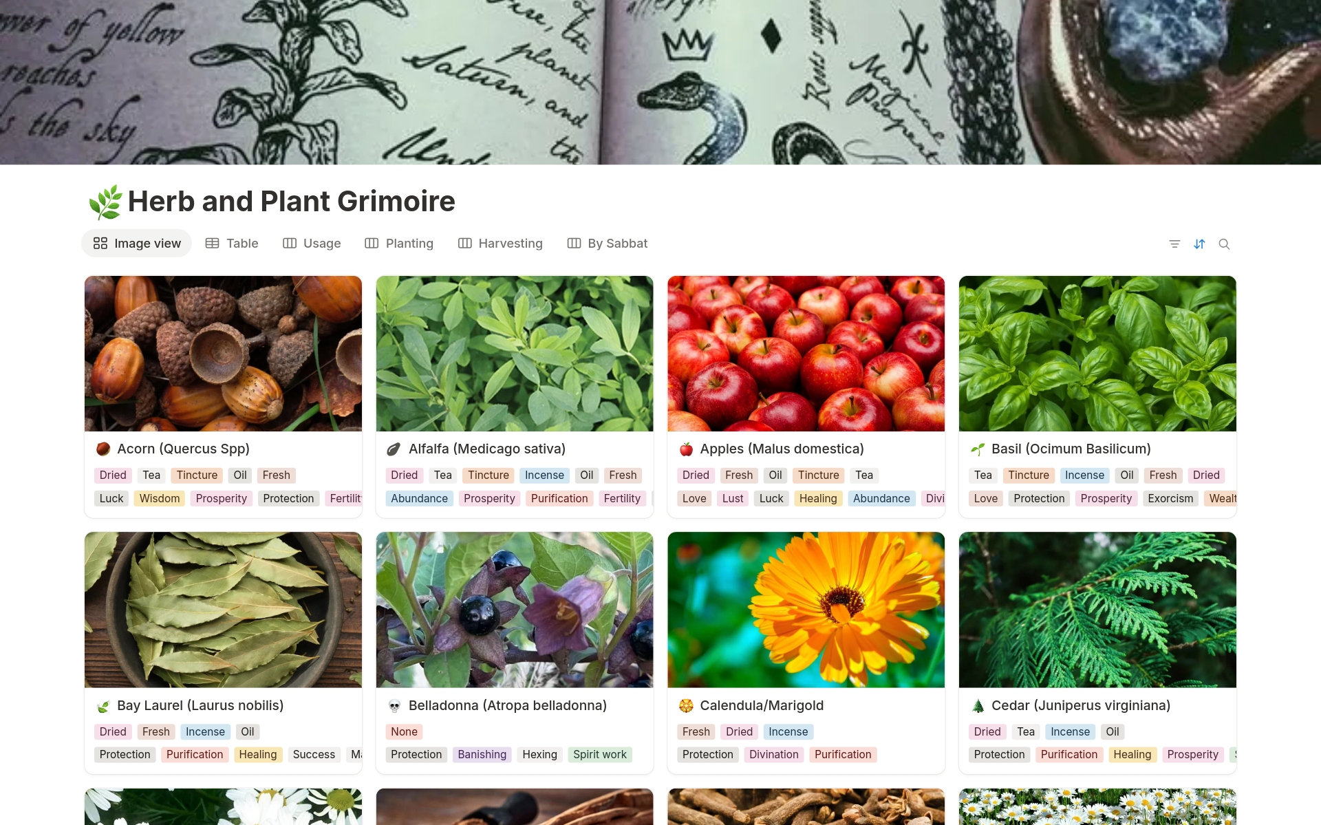The image size is (1321, 825).
Task: Open the Usage board tab
Action: pyautogui.click(x=312, y=244)
